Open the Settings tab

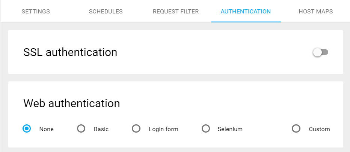pyautogui.click(x=36, y=12)
